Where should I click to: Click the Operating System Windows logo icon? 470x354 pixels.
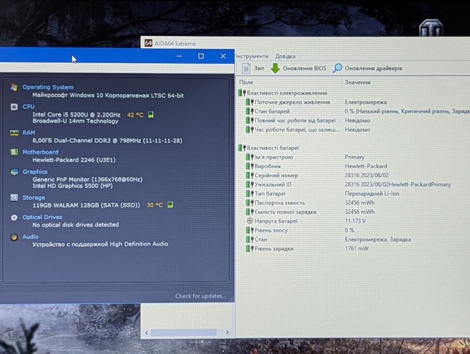[14, 87]
